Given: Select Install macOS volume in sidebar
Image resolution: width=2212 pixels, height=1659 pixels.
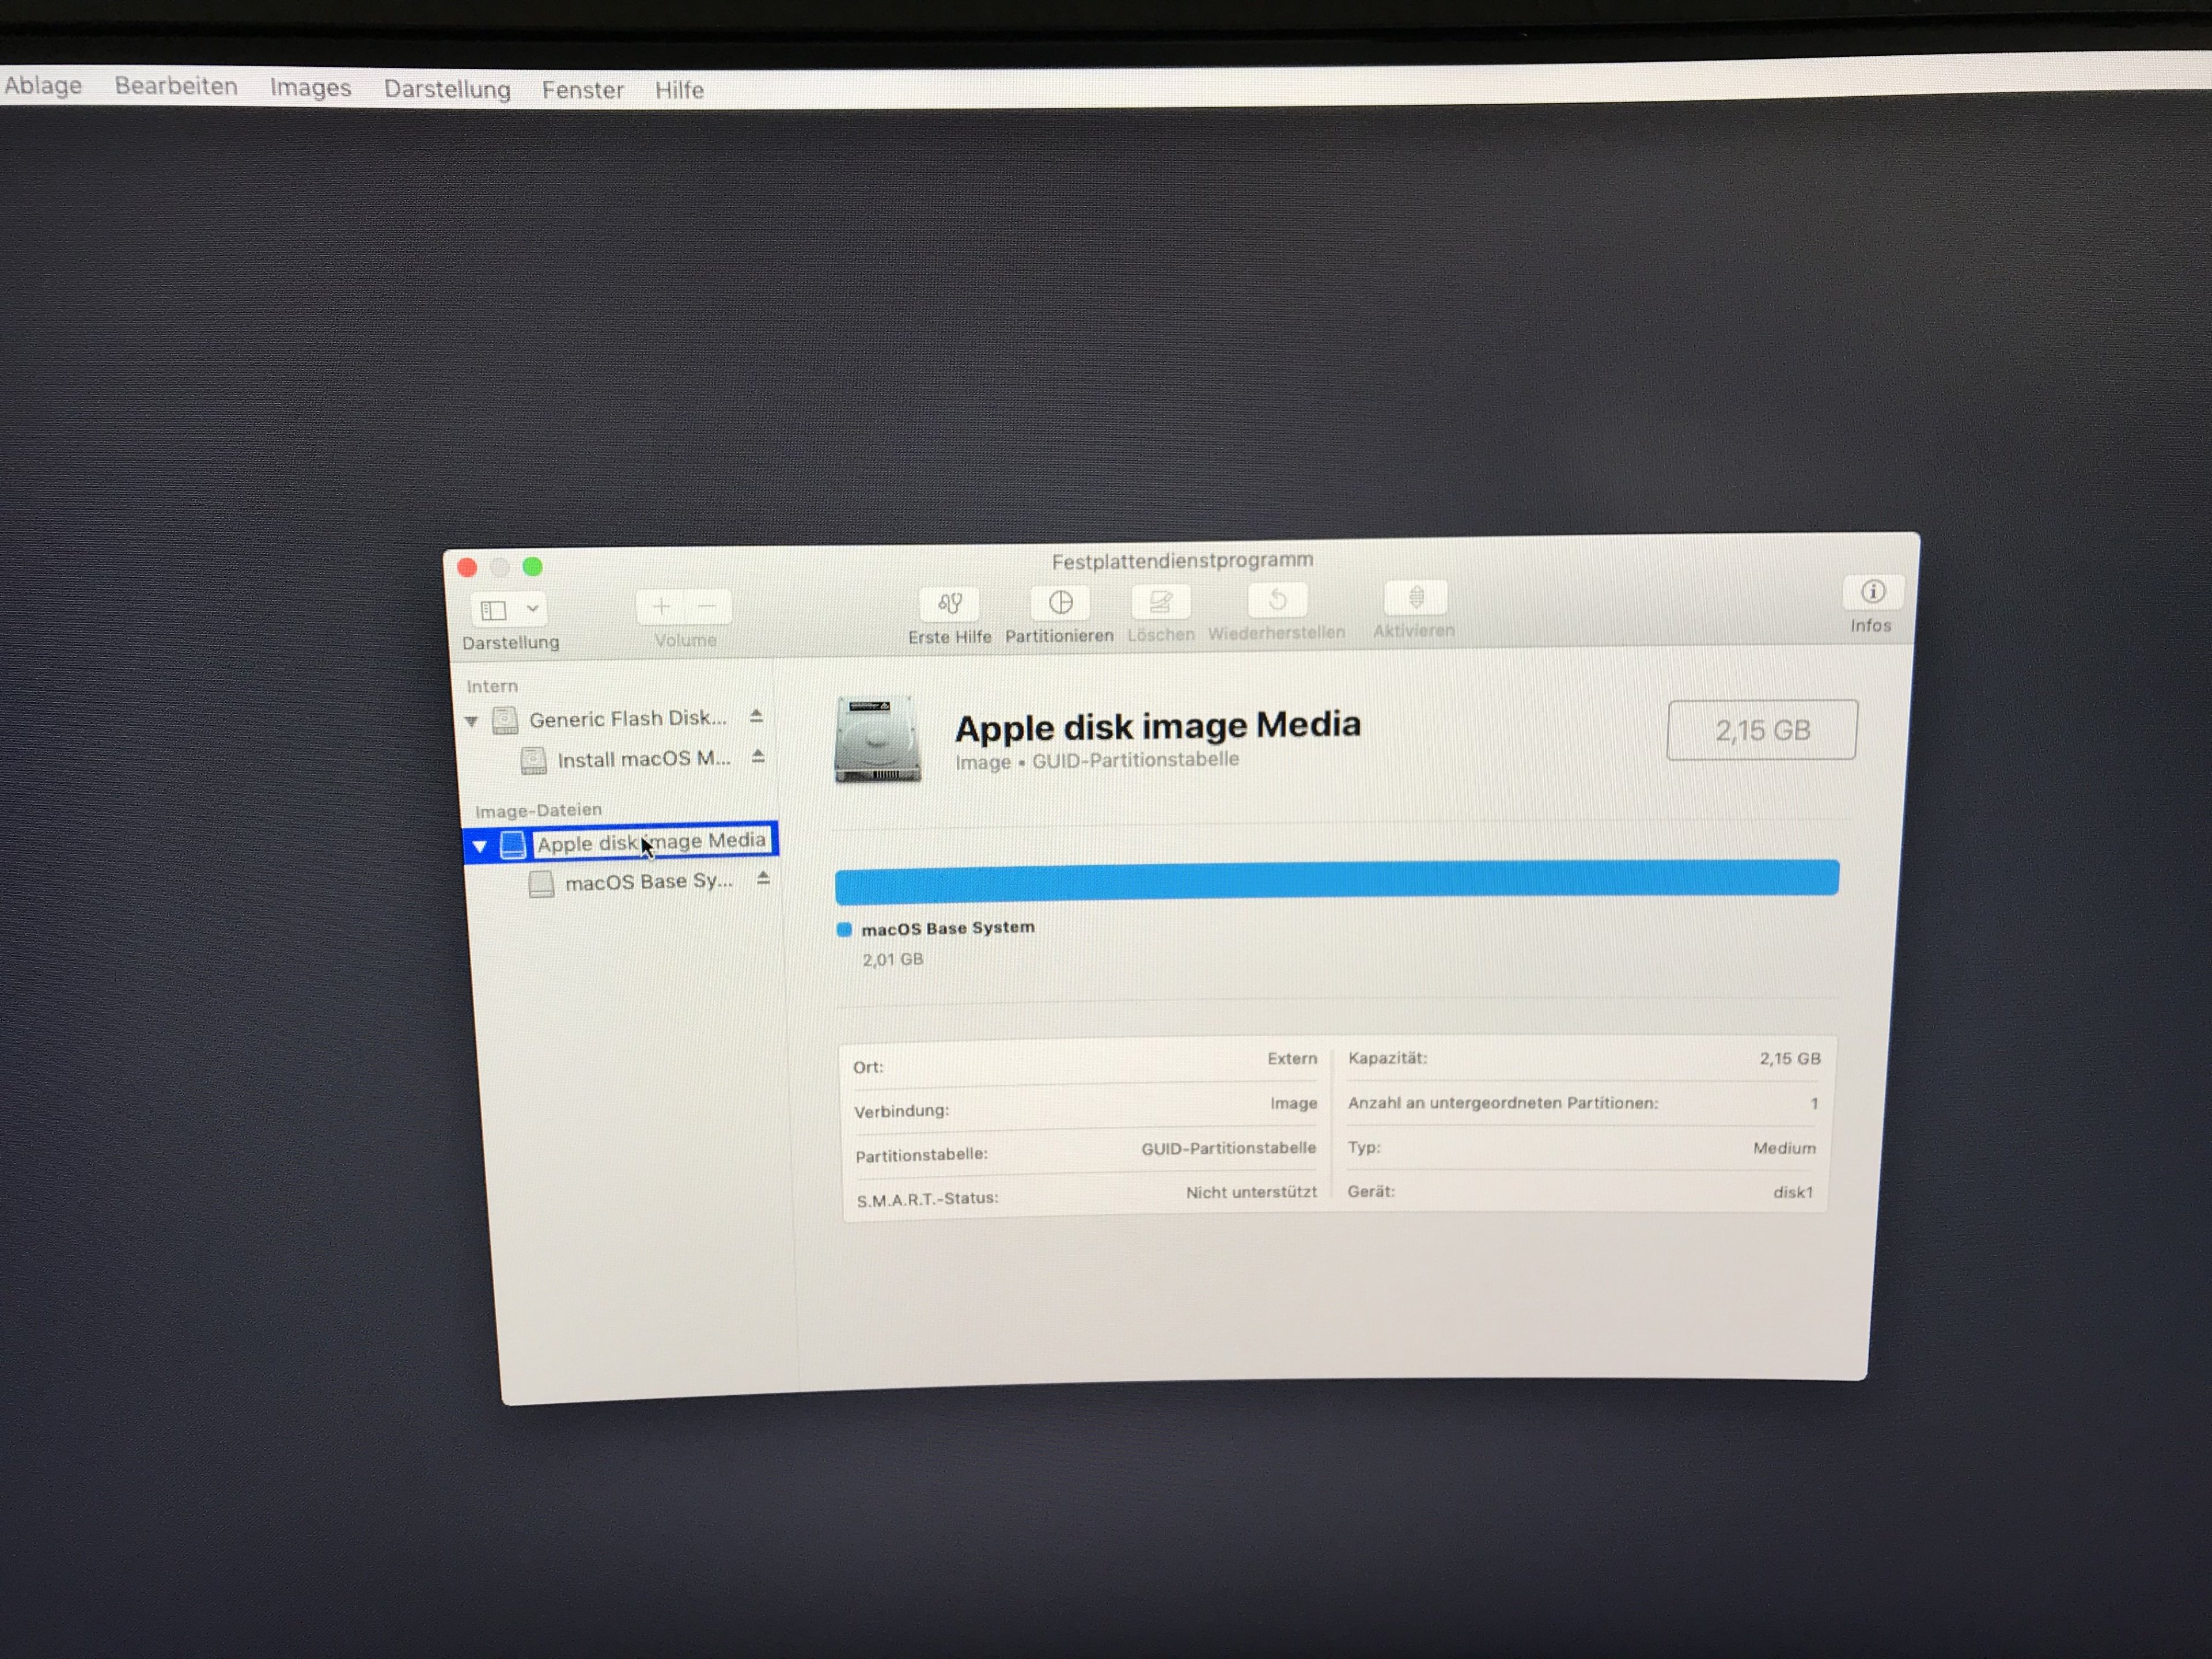Looking at the screenshot, I should click(642, 759).
